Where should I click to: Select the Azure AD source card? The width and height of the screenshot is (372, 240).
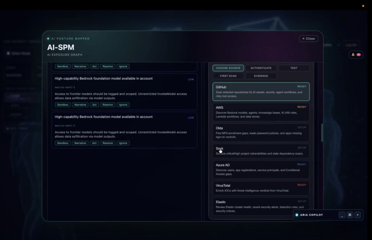[x=261, y=169]
